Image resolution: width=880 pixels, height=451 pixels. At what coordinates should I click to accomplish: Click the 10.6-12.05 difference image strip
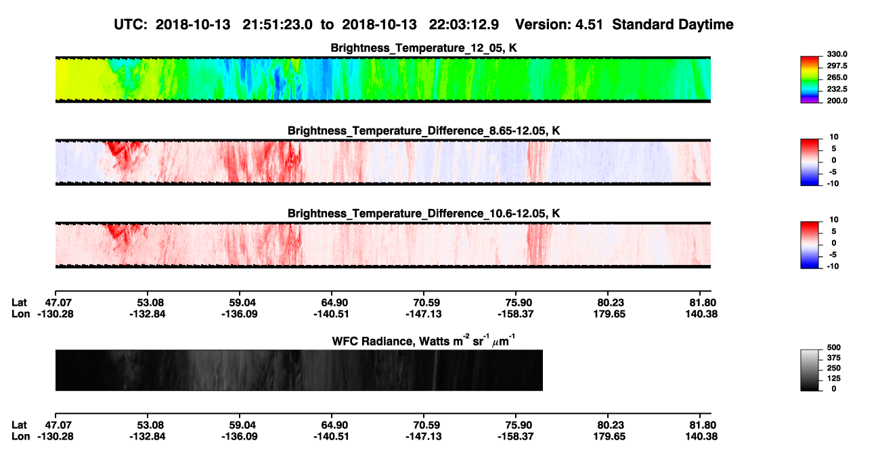coord(382,245)
